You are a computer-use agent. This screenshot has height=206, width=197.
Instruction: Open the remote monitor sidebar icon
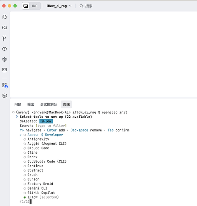tap(5, 70)
